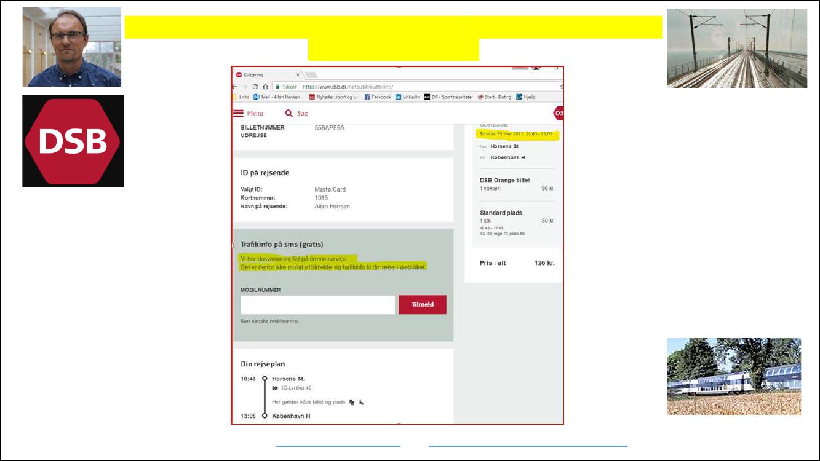This screenshot has height=461, width=820.
Task: Click the browser back arrow
Action: 234,87
